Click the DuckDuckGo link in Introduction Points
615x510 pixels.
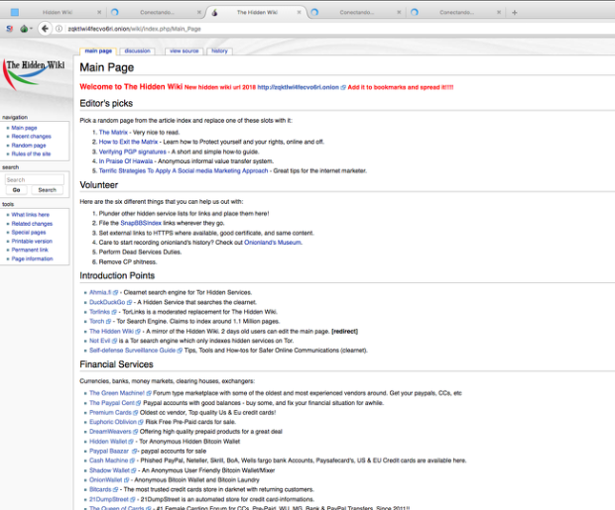click(105, 302)
